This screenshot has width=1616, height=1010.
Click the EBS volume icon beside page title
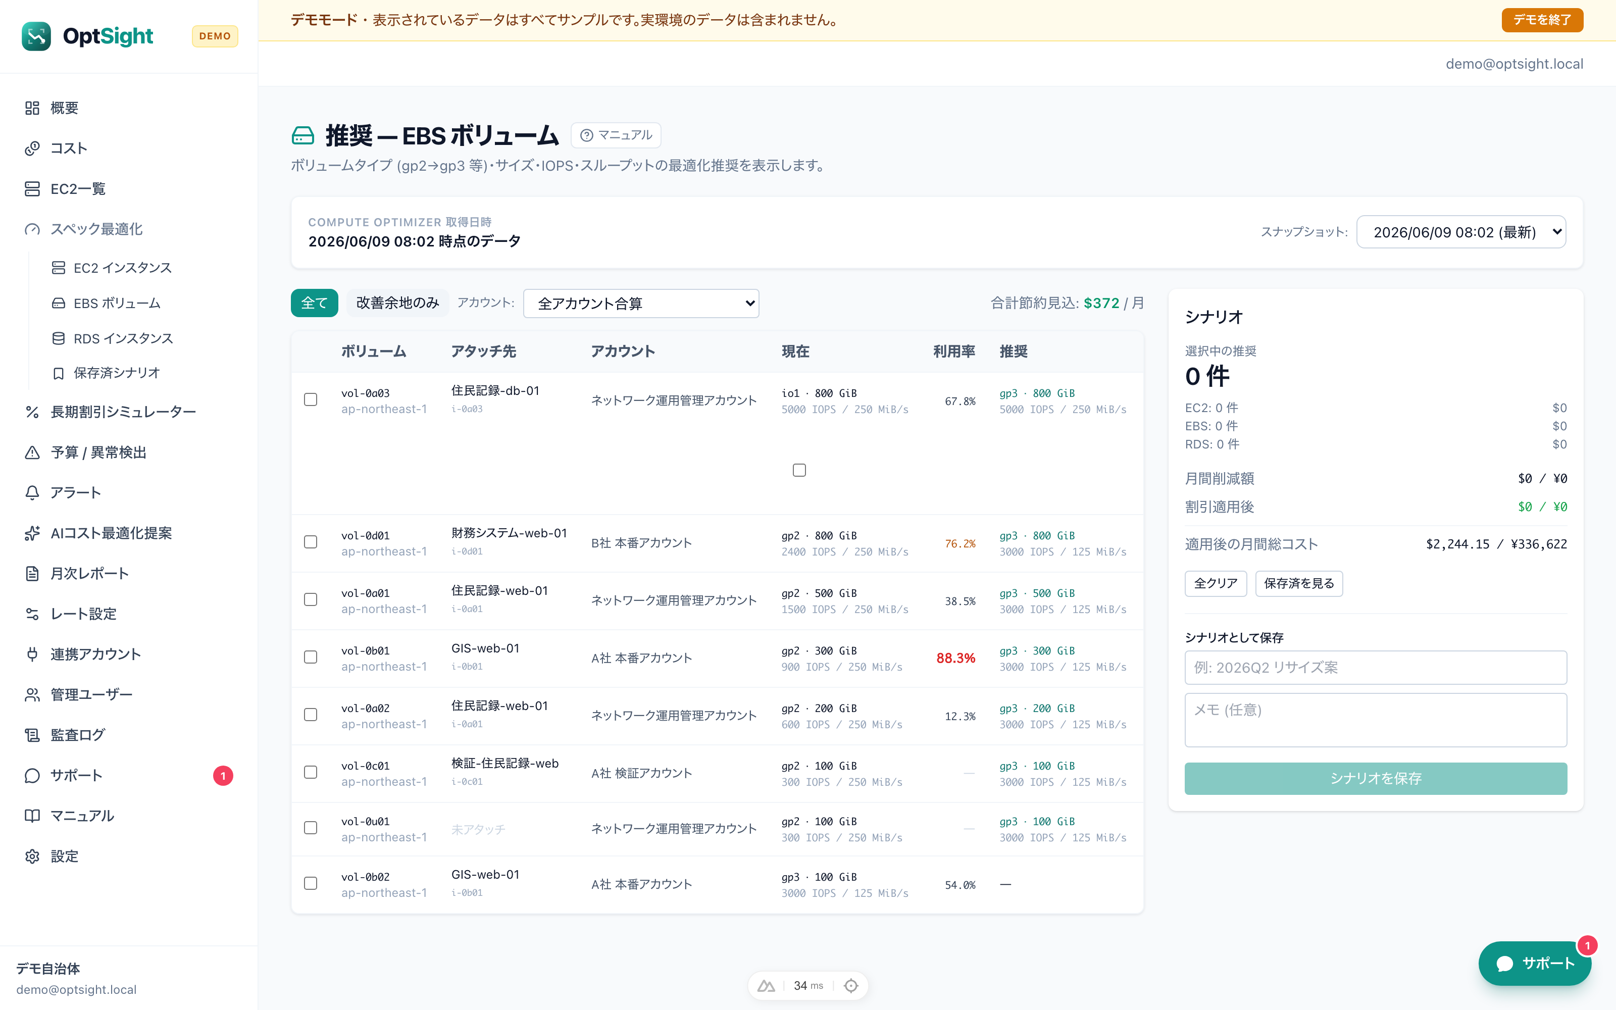(302, 136)
